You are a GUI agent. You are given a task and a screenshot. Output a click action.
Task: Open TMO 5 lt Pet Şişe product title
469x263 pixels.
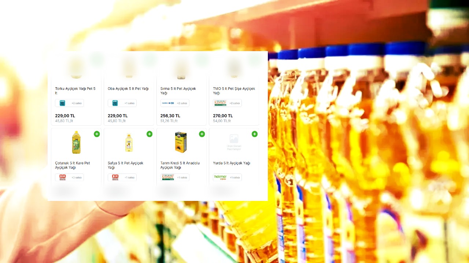pyautogui.click(x=234, y=91)
